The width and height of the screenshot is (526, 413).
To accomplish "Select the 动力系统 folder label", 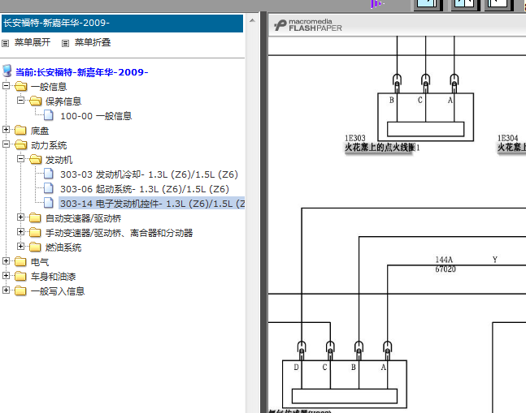I will point(49,145).
